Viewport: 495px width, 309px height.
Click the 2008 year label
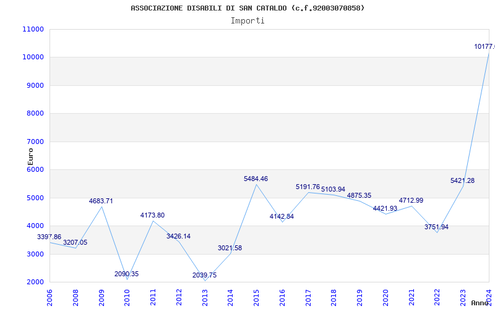coord(75,298)
